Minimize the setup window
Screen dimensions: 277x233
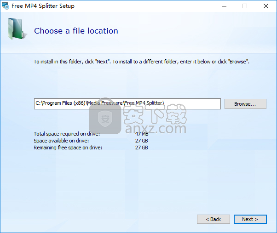(x=224, y=6)
